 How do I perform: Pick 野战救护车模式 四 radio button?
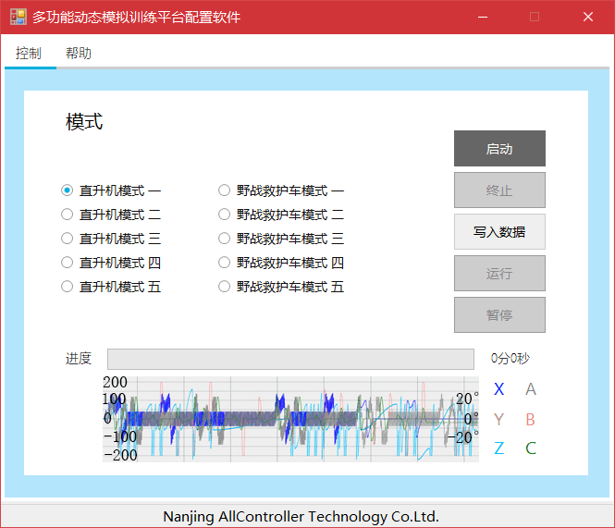pyautogui.click(x=224, y=263)
